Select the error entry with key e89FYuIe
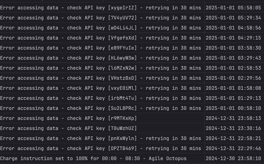Screen dimensions: 264x164 [101, 48]
